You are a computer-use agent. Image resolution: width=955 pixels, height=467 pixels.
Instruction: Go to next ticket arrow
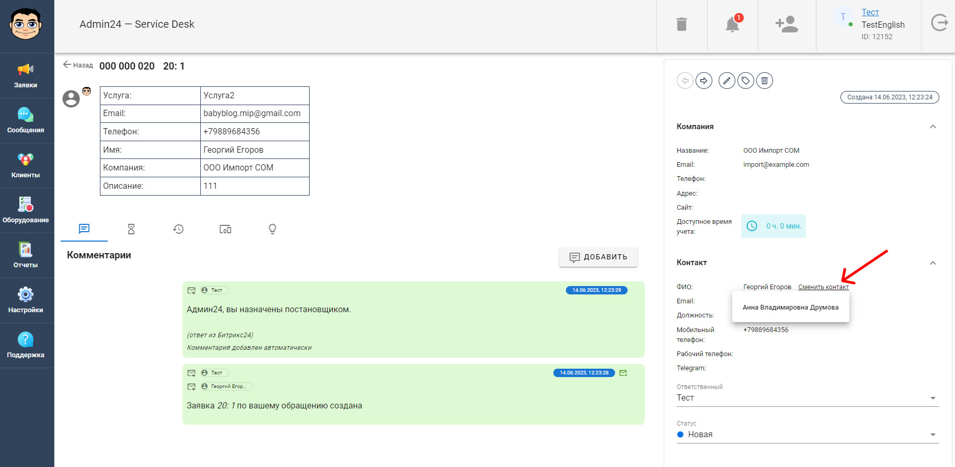pos(704,81)
